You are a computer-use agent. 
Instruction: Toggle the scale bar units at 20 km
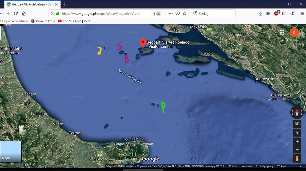point(289,166)
